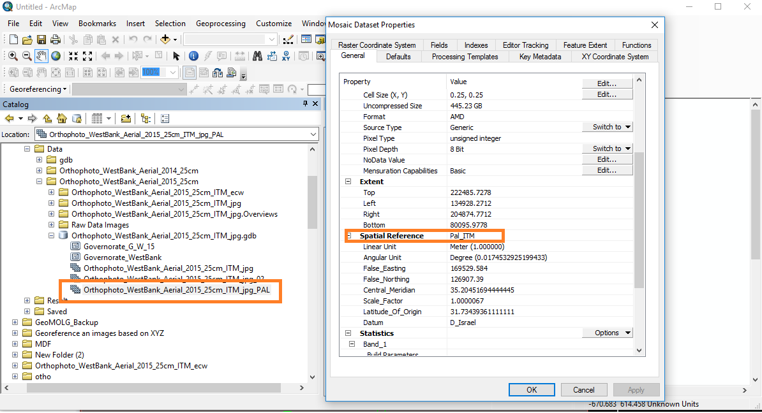Click the Change Layout icon

218,73
